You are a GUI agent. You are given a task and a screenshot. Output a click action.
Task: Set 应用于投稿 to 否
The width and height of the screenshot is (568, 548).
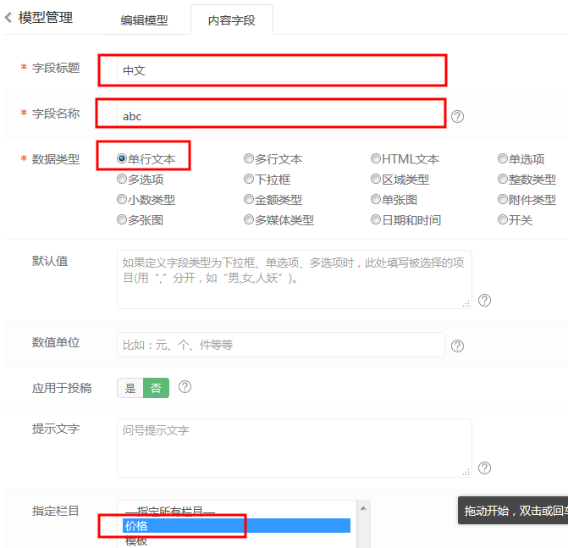click(x=156, y=388)
